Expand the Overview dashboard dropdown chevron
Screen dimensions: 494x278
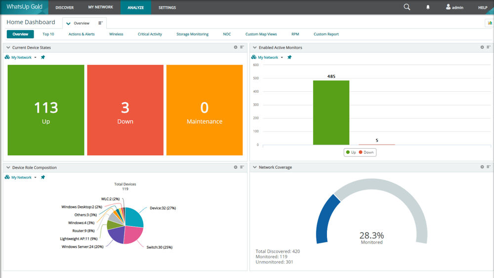(x=68, y=23)
